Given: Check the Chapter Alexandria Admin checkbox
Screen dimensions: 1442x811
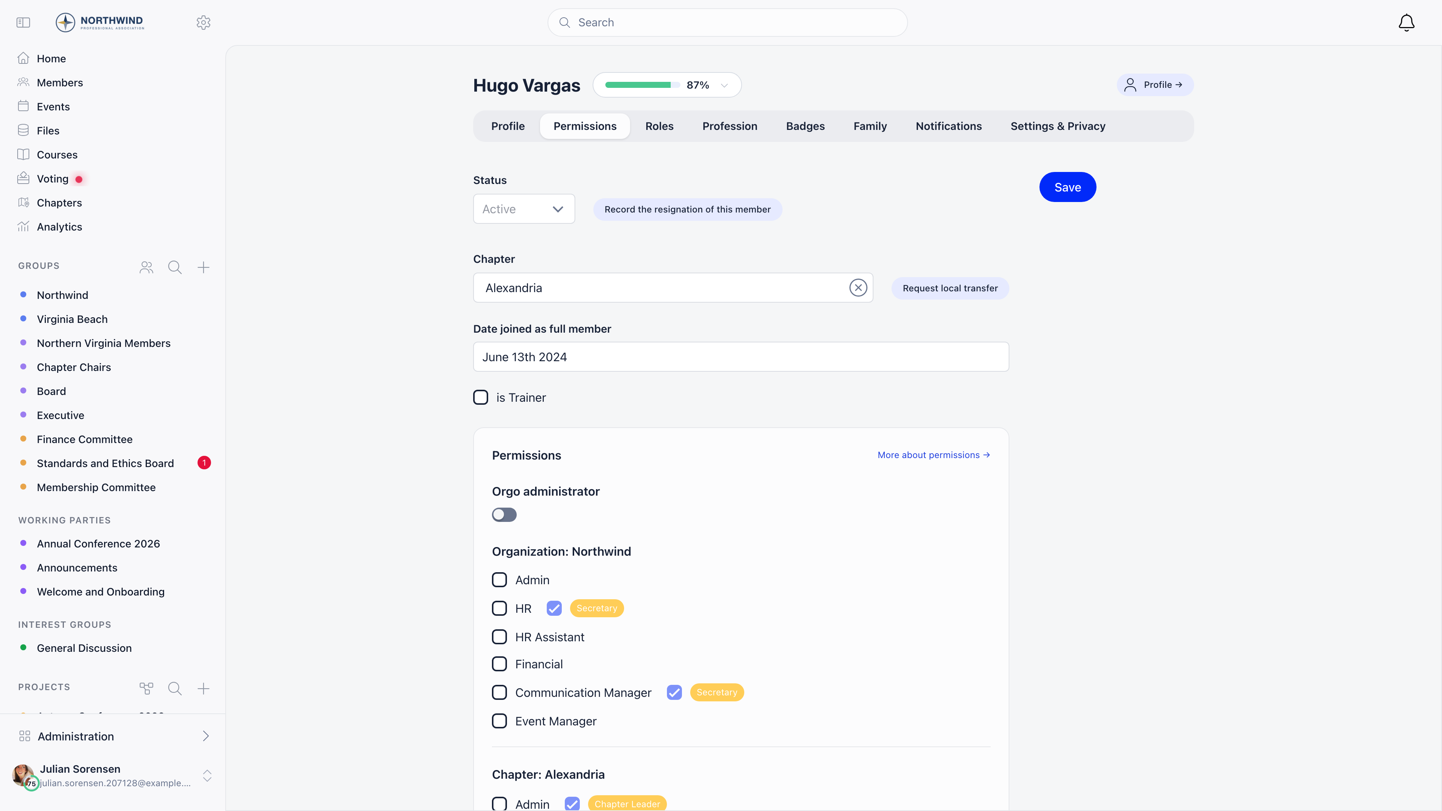Looking at the screenshot, I should tap(499, 804).
